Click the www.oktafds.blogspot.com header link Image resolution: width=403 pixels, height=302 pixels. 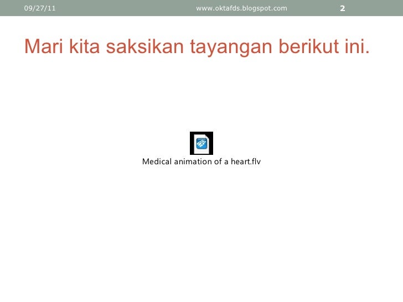click(x=241, y=8)
